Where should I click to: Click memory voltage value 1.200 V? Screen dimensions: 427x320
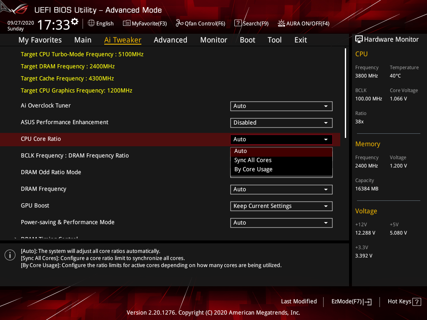398,166
